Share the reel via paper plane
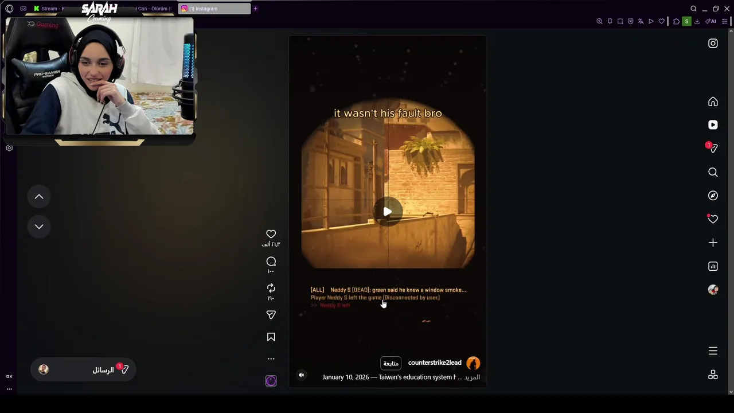This screenshot has width=734, height=413. 271,315
